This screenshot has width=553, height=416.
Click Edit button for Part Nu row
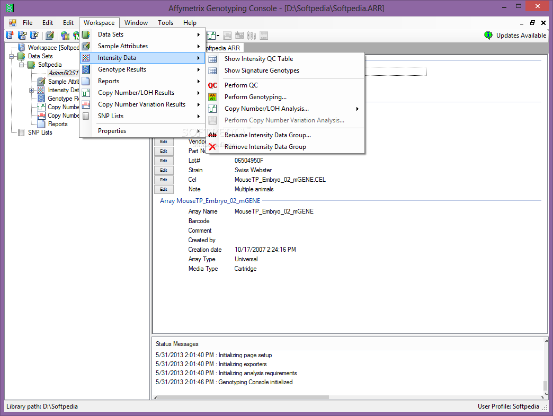click(164, 151)
